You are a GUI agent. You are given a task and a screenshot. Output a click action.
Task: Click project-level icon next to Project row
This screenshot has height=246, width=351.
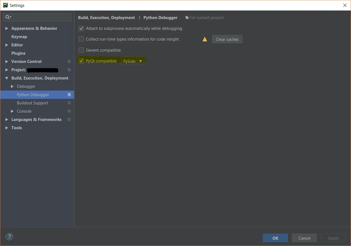(x=69, y=70)
